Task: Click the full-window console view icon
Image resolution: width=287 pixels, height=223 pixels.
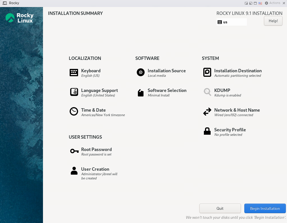Action: click(x=255, y=3)
